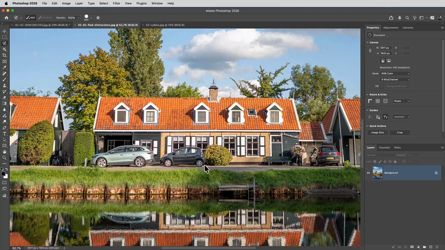The width and height of the screenshot is (445, 250).
Task: Select the Move tool
Action: [4, 31]
